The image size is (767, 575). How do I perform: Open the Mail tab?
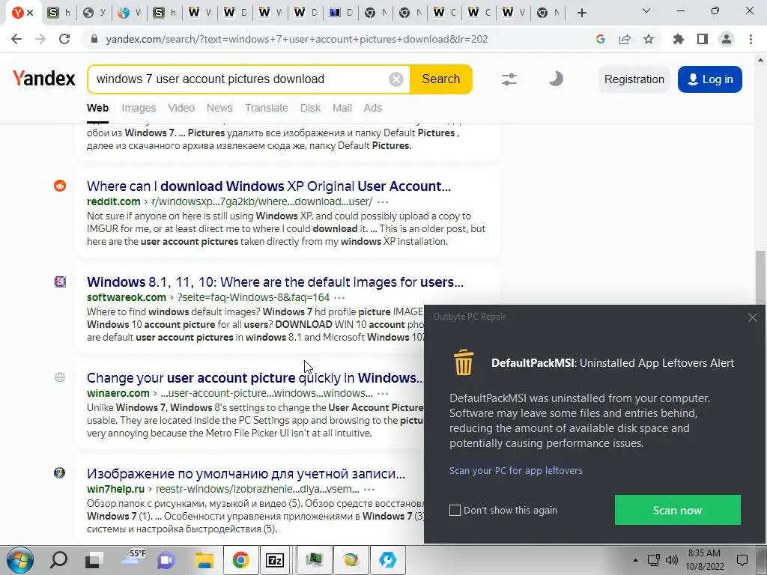(x=342, y=108)
